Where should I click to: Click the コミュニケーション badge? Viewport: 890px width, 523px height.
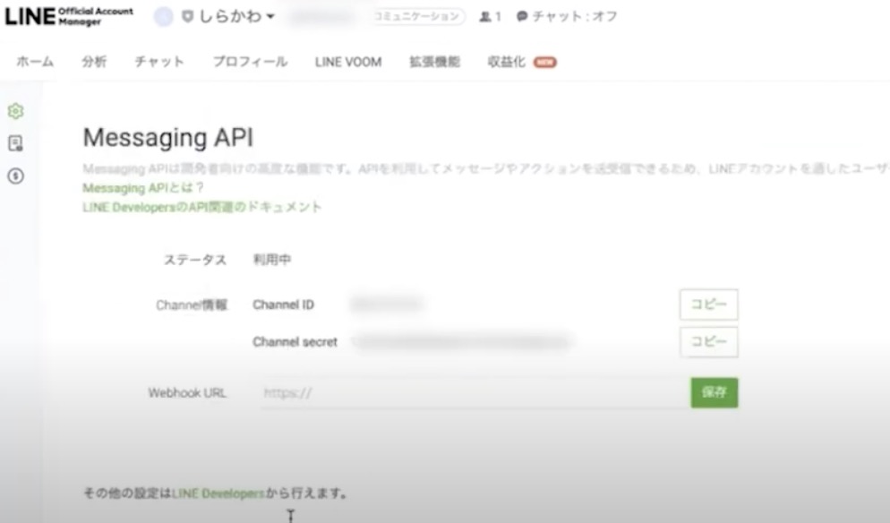tap(418, 16)
